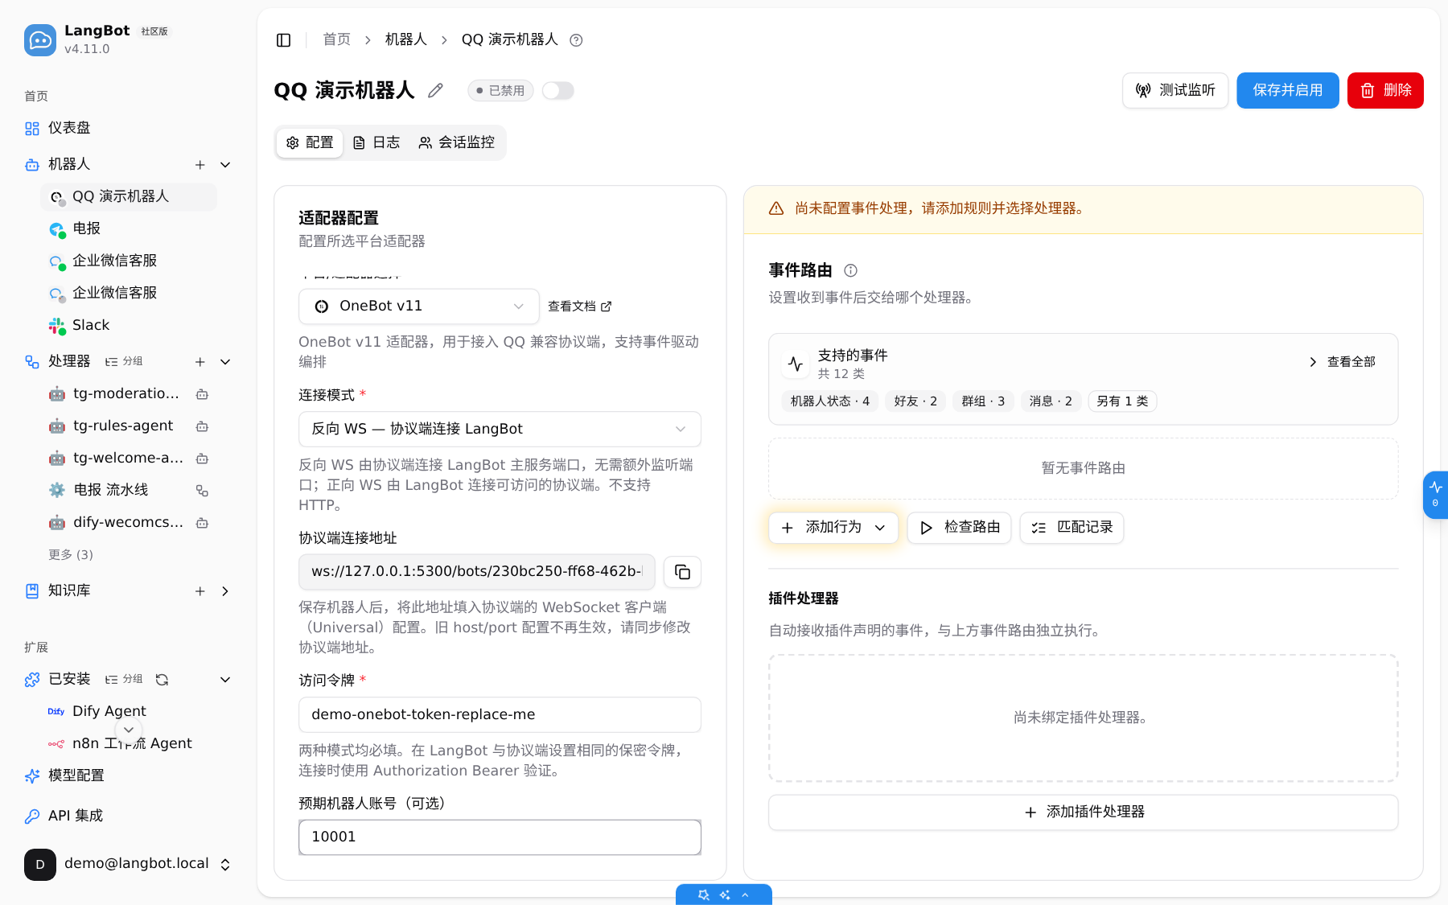Click the 测试监听 button
1448x905 pixels.
coord(1175,90)
